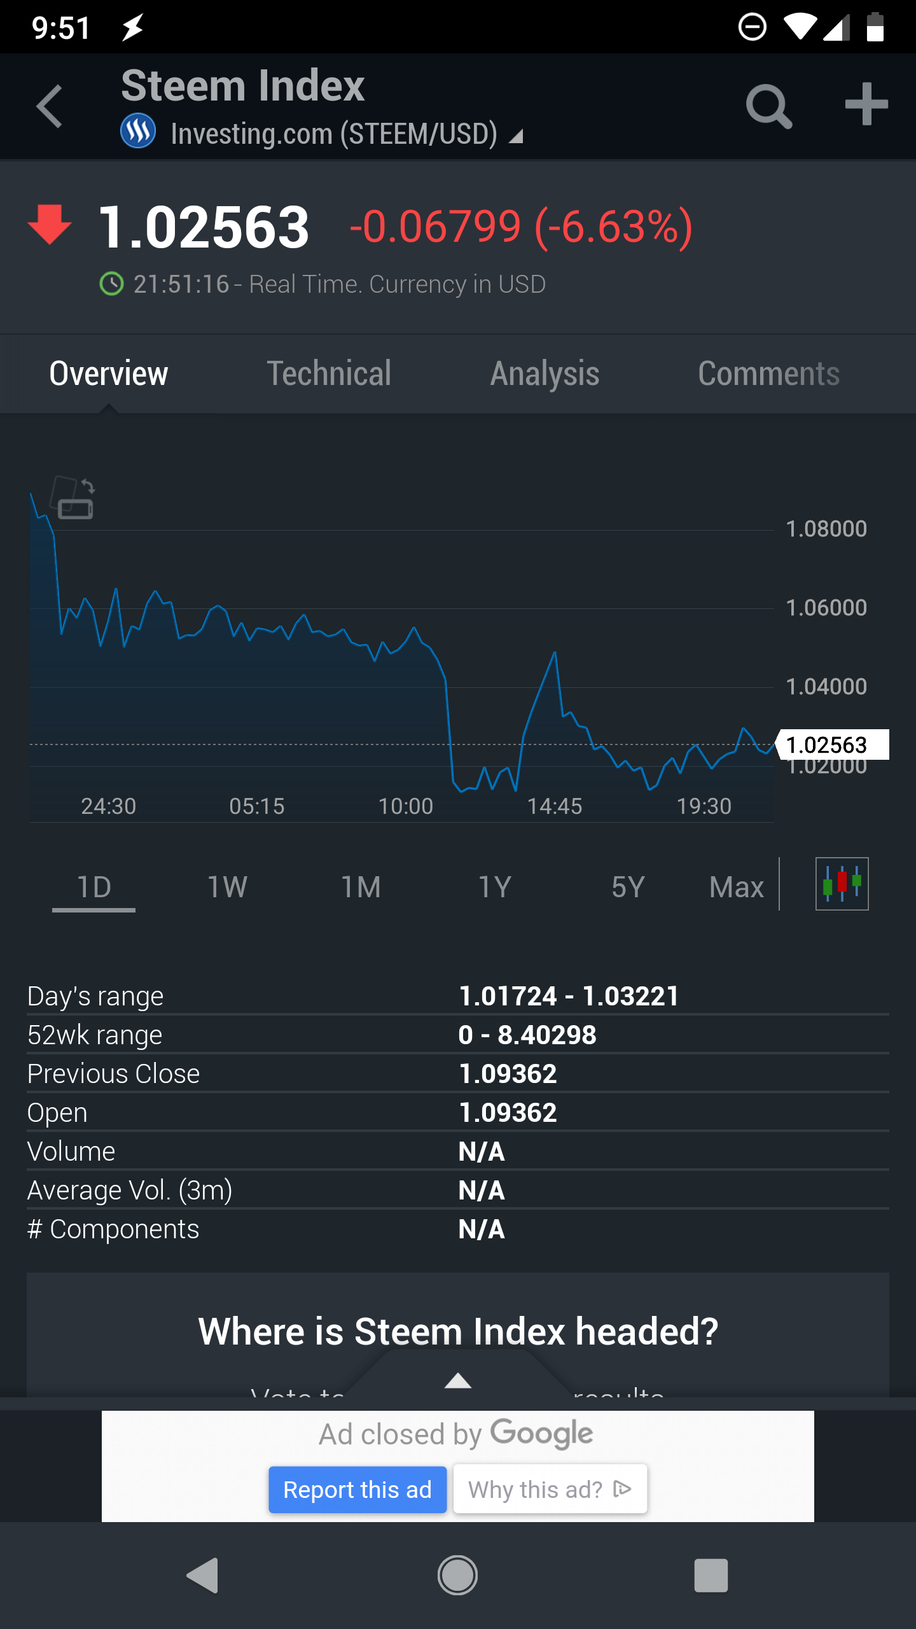Select the 1W chart range
This screenshot has height=1629, width=916.
click(227, 887)
